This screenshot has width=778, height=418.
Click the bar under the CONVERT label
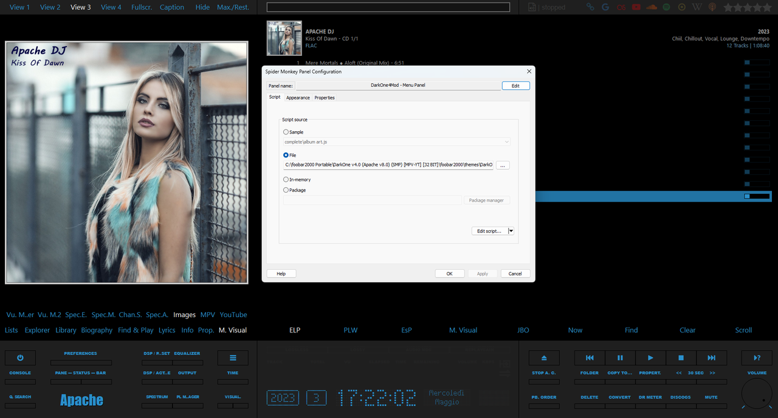point(620,406)
